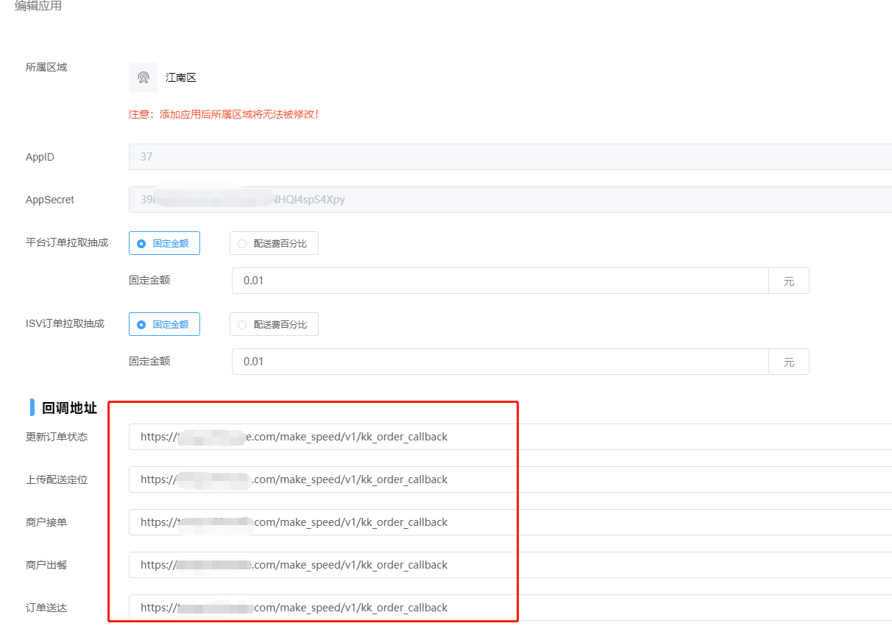This screenshot has height=643, width=892.
Task: Edit the 商户接单 callback URL field
Action: tap(510, 522)
